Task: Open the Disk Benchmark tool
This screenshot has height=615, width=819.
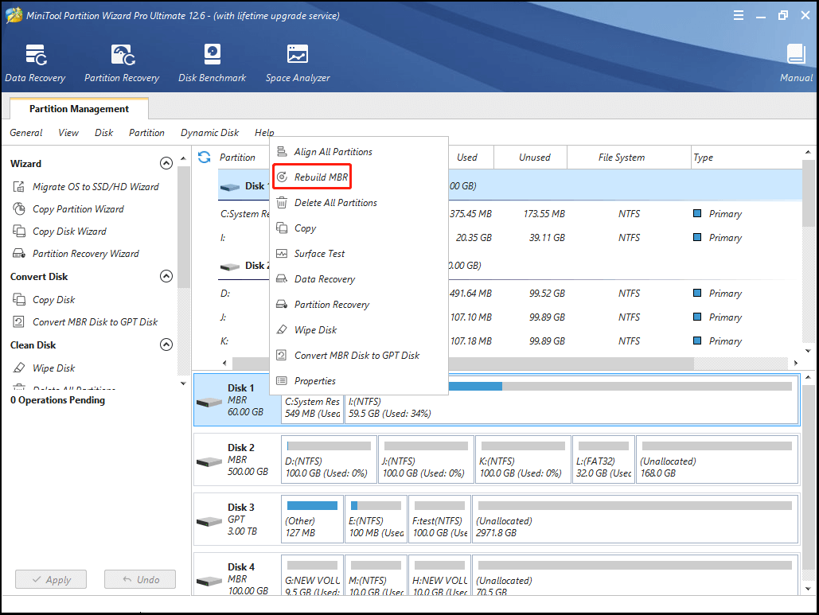Action: pos(212,63)
